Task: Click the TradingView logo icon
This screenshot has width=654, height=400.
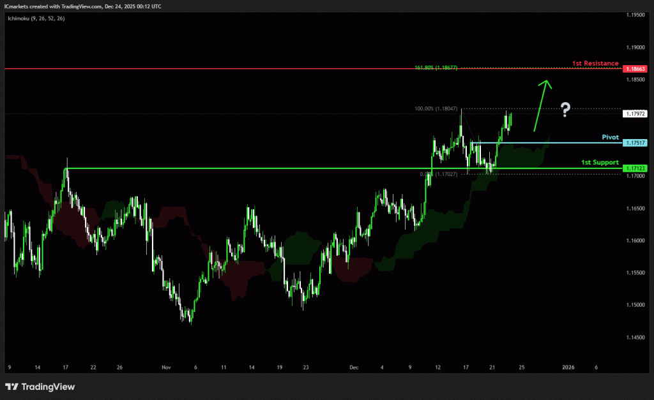Action: pyautogui.click(x=11, y=387)
